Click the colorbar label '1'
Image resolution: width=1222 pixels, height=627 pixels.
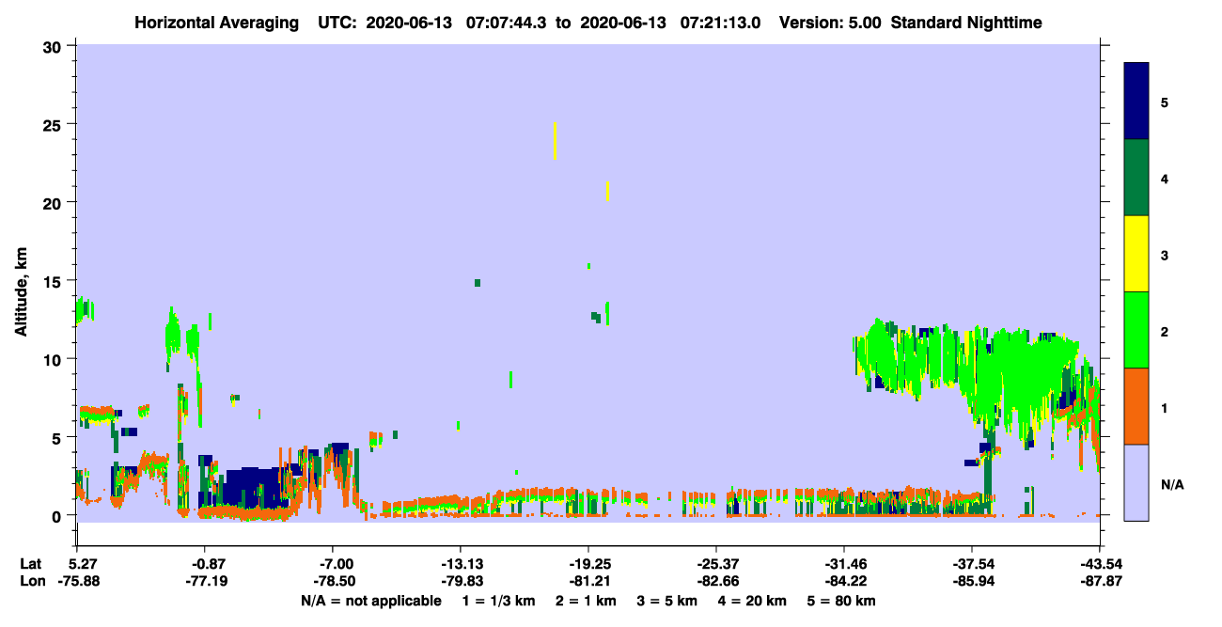[1164, 408]
